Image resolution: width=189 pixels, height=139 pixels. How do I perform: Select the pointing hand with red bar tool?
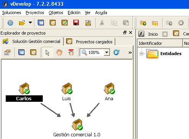coord(71,52)
